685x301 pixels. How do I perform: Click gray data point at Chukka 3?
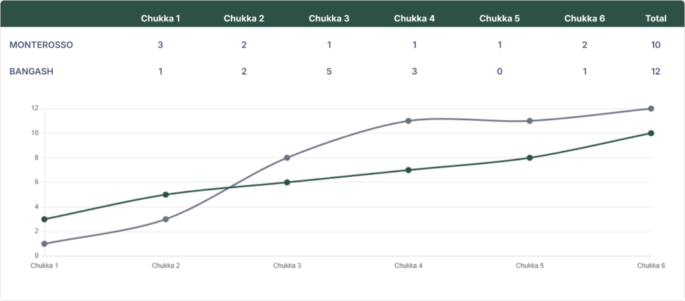click(x=287, y=158)
